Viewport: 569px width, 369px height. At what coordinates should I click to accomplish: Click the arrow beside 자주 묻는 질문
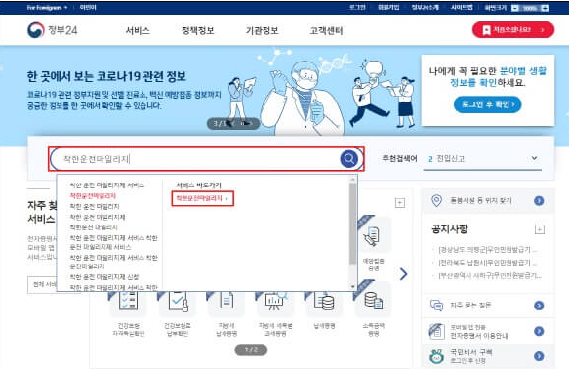pos(539,306)
